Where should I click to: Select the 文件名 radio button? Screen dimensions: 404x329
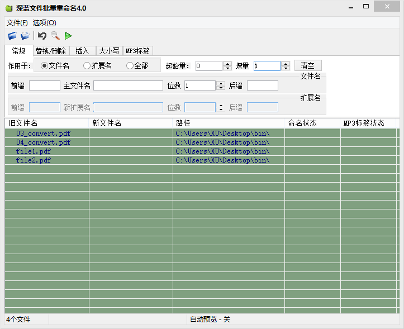45,66
